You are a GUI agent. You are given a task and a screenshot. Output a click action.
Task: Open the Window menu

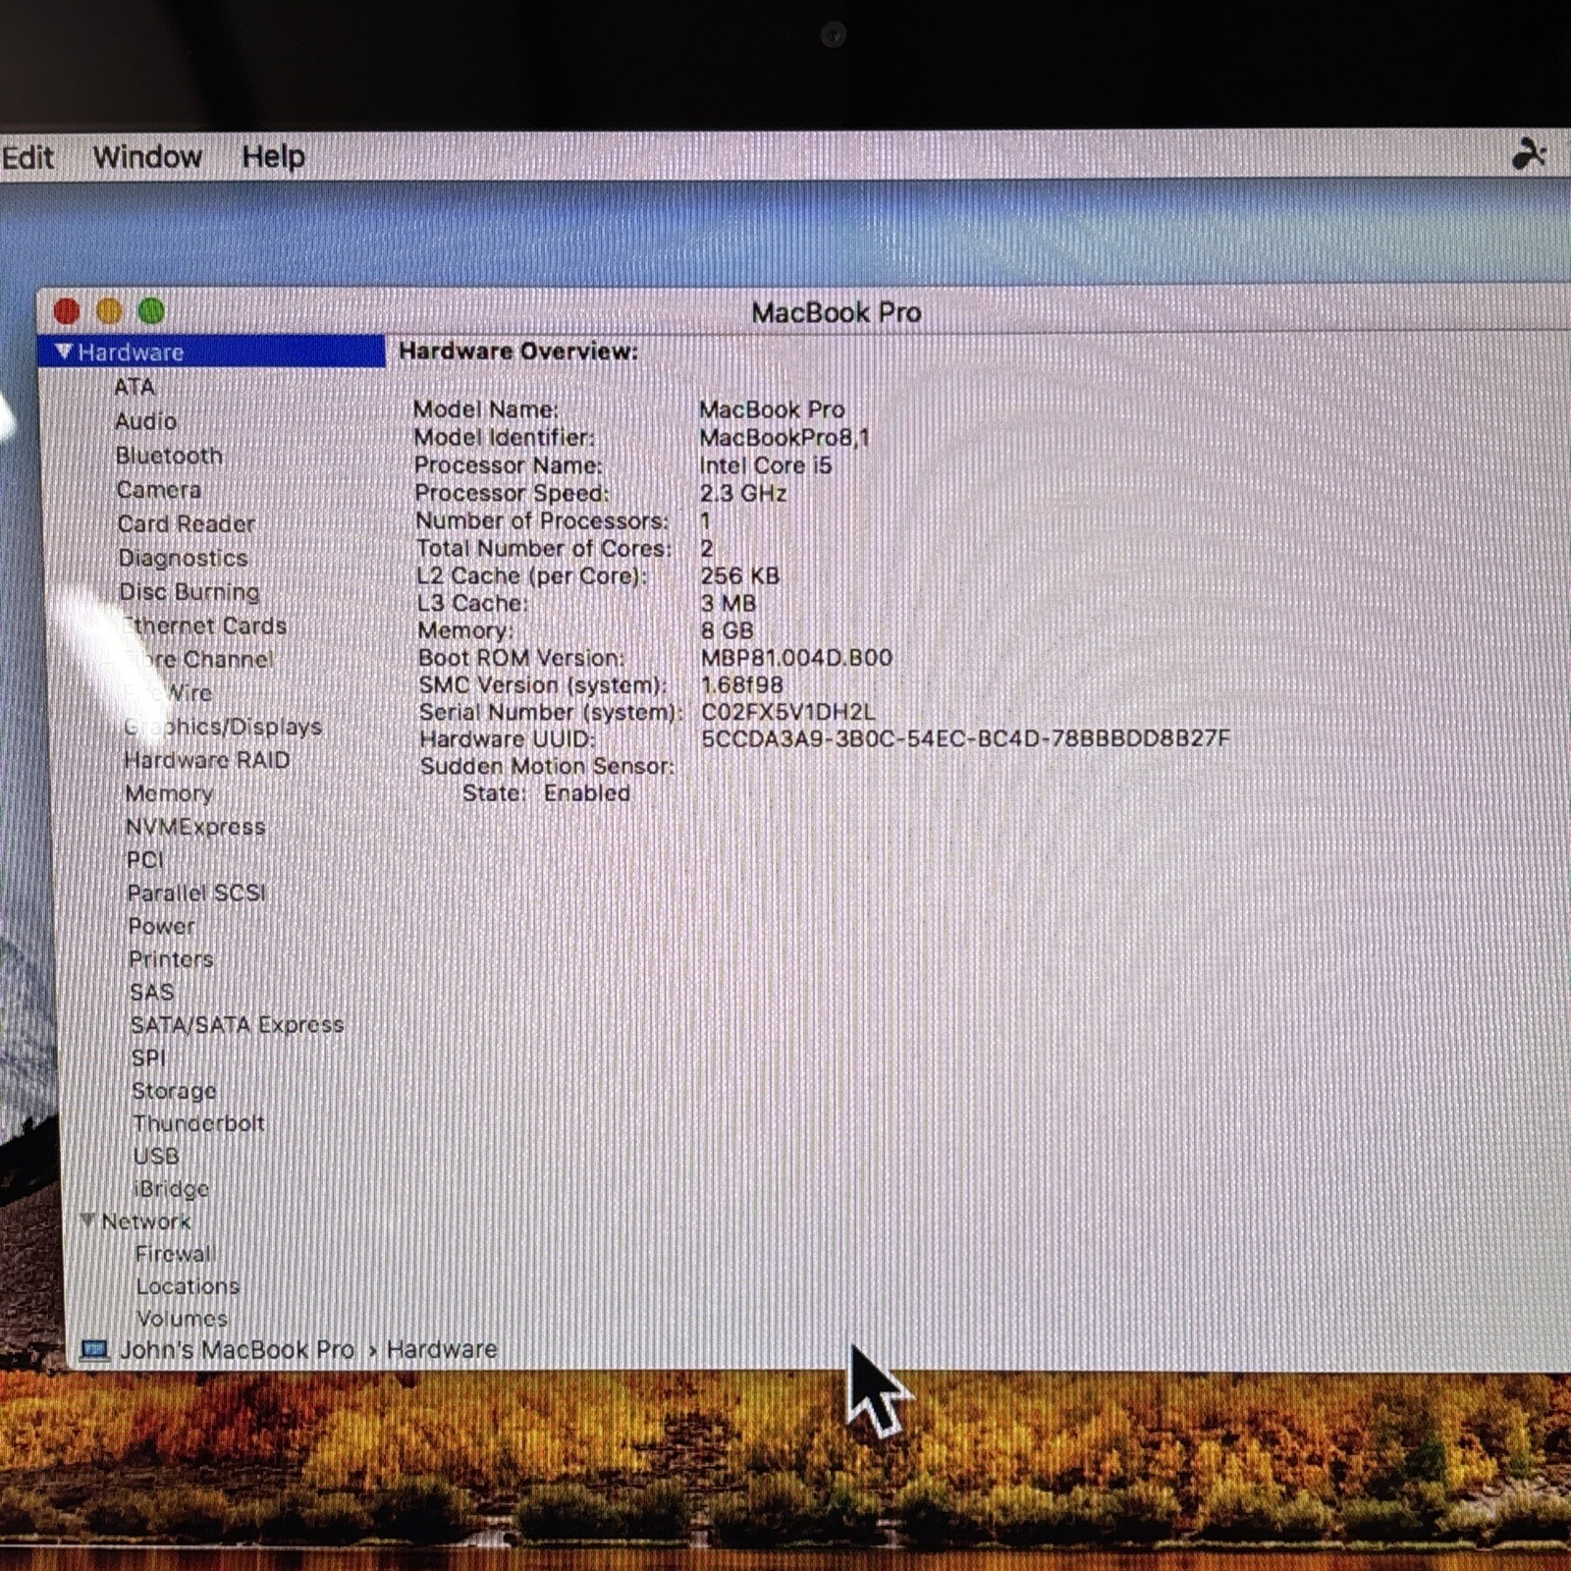(147, 157)
